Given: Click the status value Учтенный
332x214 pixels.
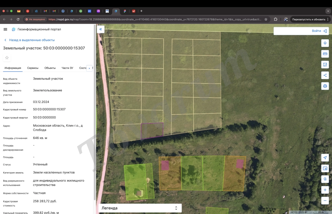Looking at the screenshot, I should pyautogui.click(x=40, y=164).
